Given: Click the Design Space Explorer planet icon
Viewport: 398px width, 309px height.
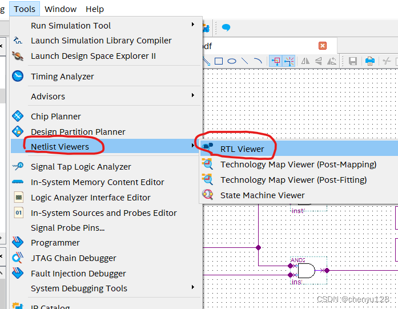Looking at the screenshot, I should click(x=18, y=56).
